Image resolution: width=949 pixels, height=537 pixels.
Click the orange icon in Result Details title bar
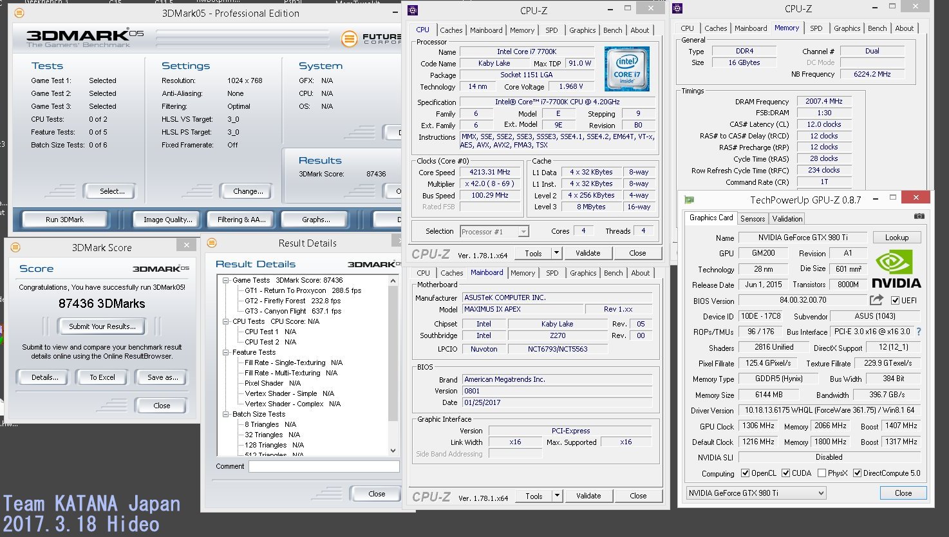tap(212, 243)
